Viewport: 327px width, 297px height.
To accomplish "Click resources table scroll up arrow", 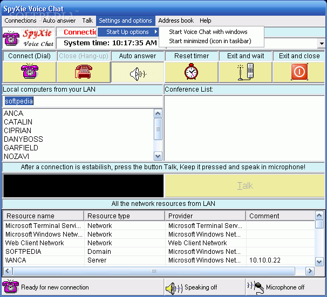I will [x=319, y=216].
